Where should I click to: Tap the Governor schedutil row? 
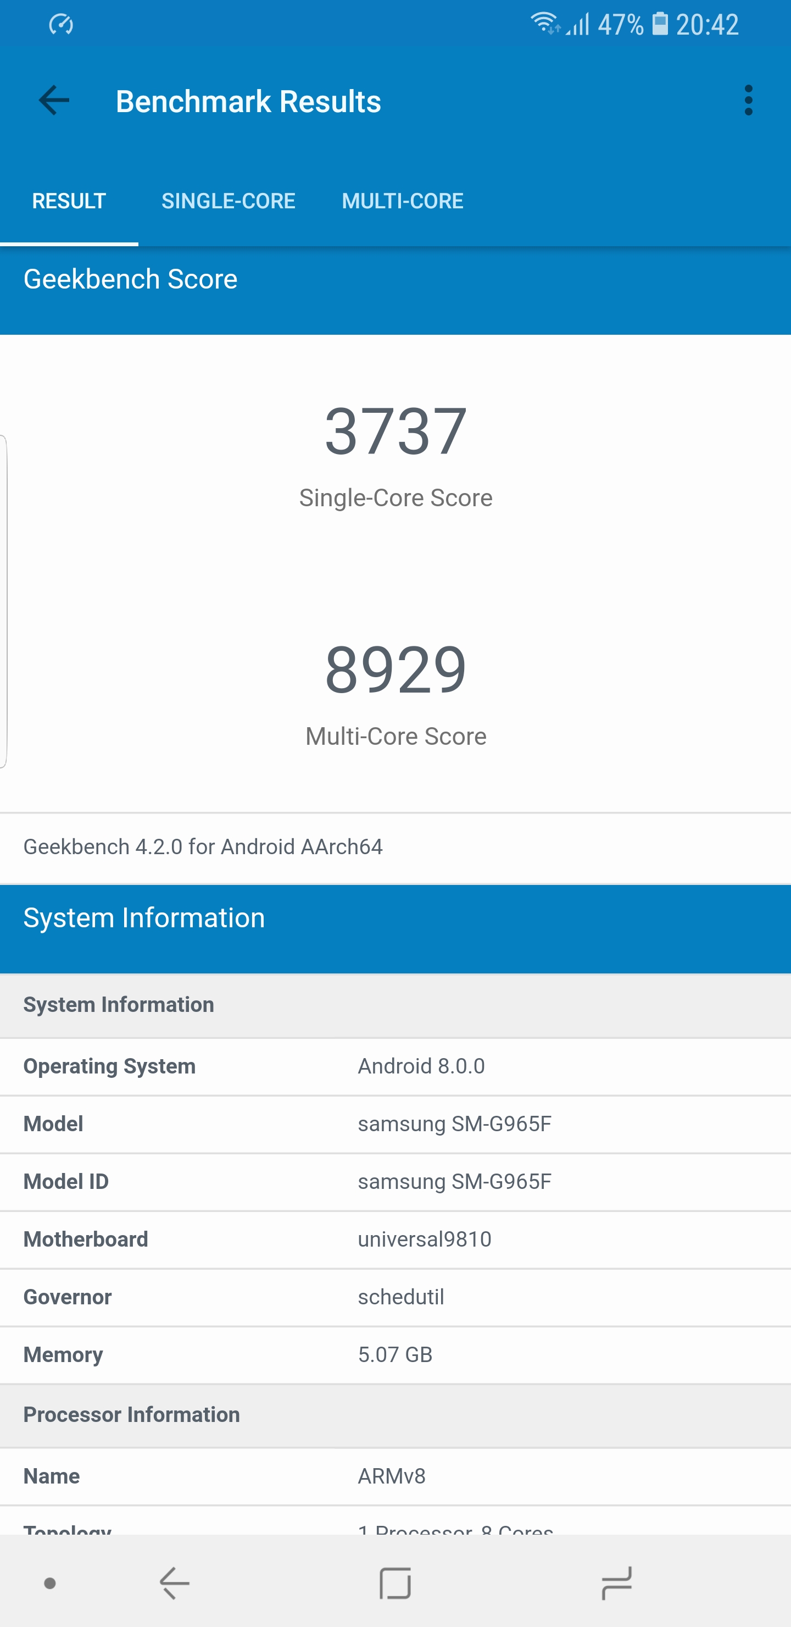tap(395, 1297)
